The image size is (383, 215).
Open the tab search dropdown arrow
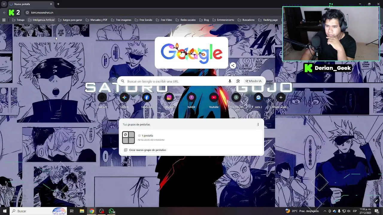[4, 4]
